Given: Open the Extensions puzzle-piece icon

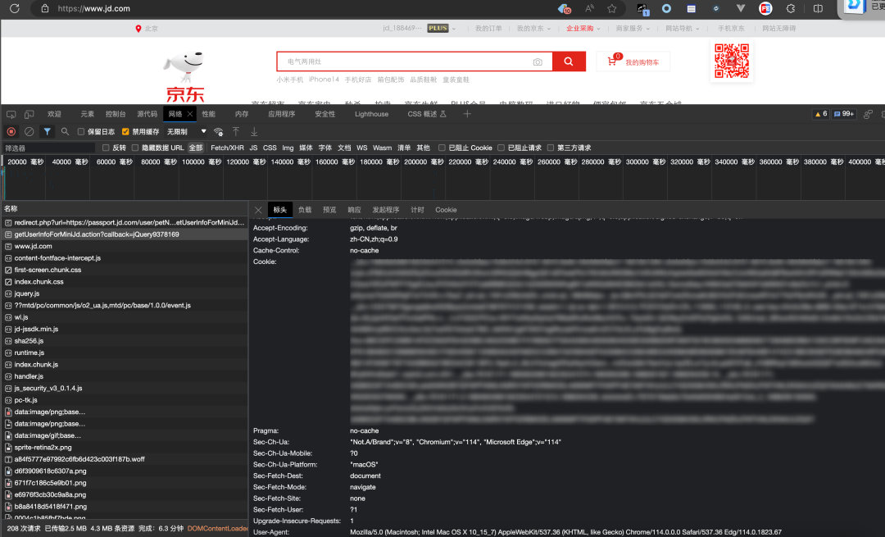Looking at the screenshot, I should (791, 8).
